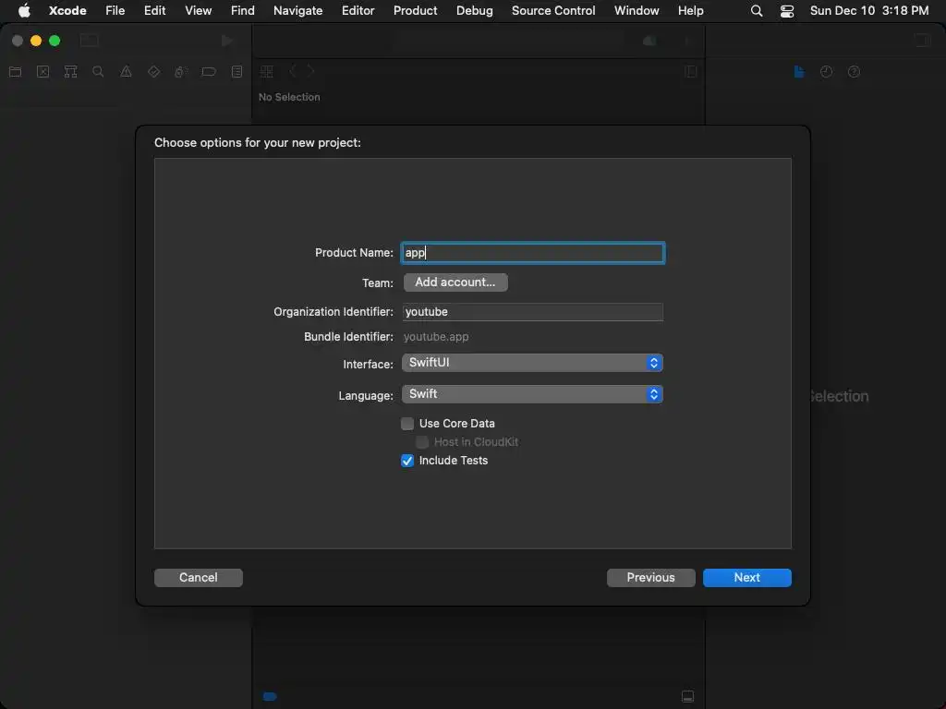Viewport: 946px width, 709px height.
Task: Show the Quick Help inspector icon
Action: click(x=854, y=72)
